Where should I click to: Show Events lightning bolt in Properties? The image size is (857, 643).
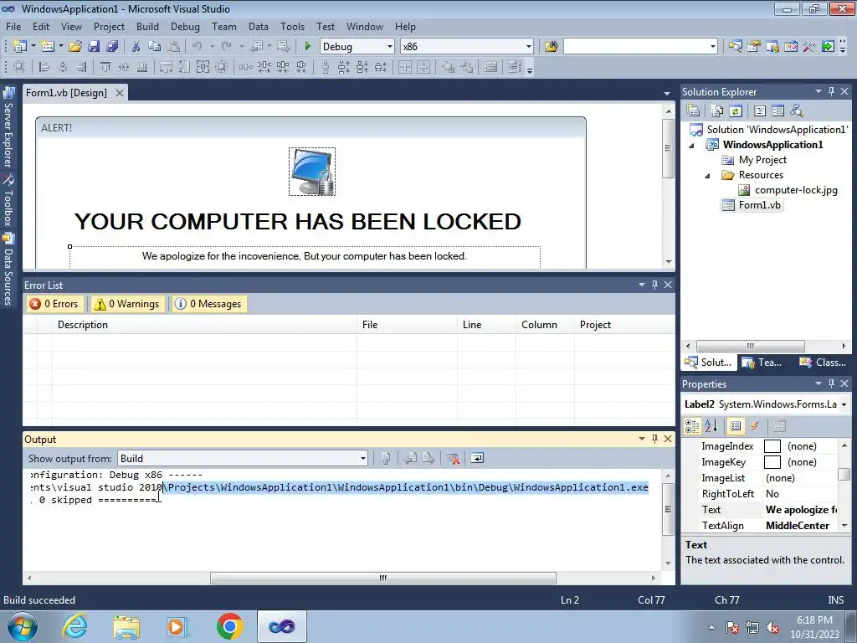[x=754, y=426]
